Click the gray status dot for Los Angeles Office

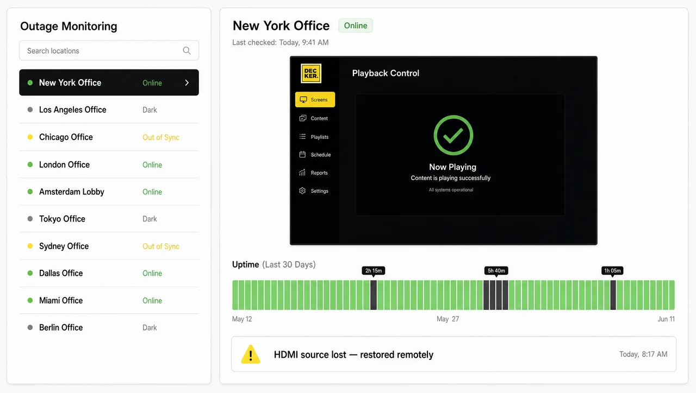point(30,110)
